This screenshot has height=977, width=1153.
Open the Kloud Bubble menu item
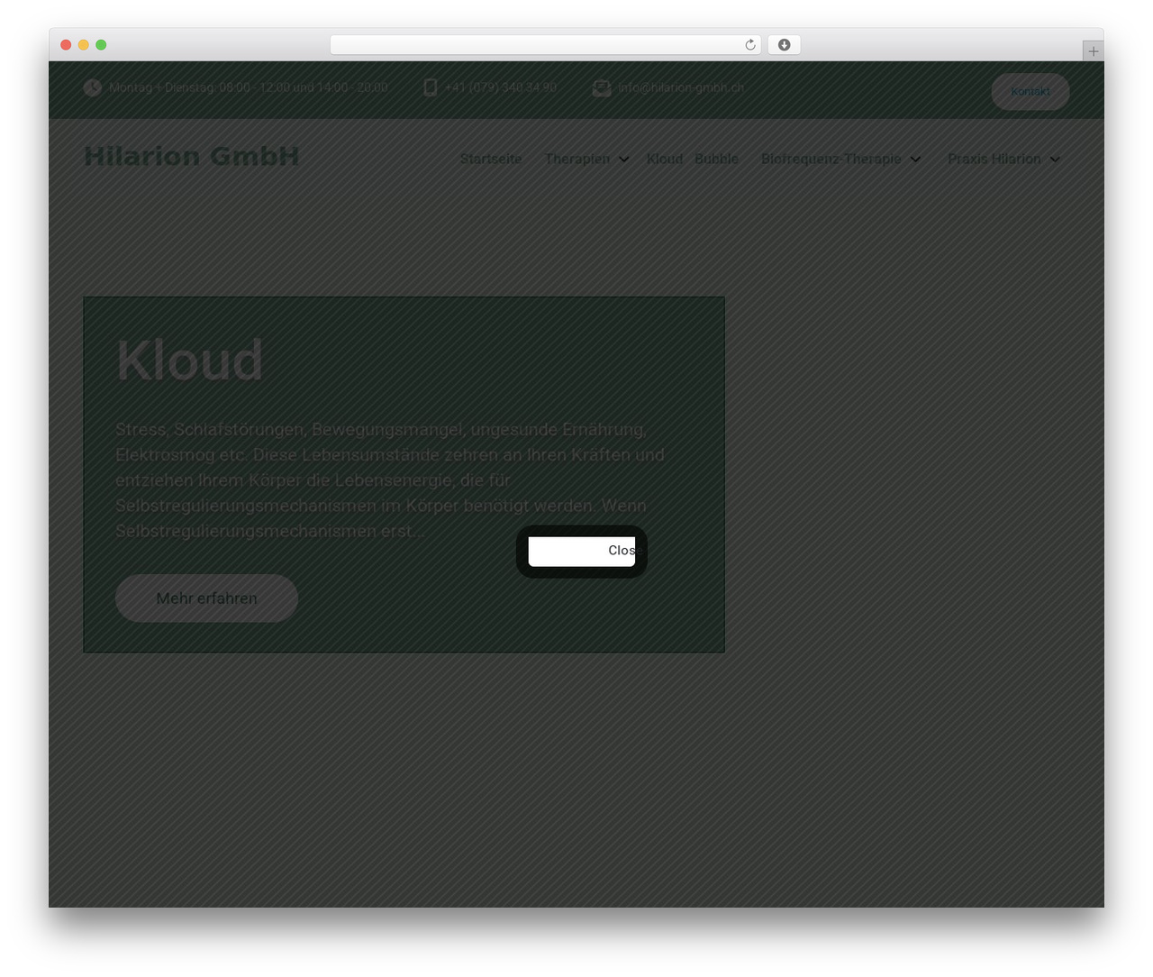click(x=692, y=159)
